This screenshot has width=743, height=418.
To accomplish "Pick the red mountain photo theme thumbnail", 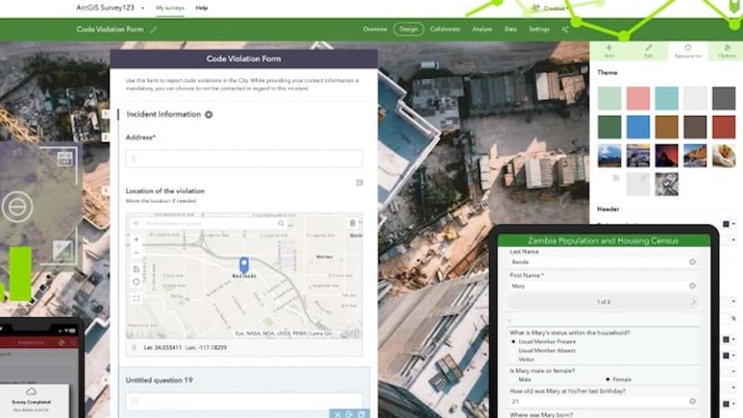I will pyautogui.click(x=667, y=156).
